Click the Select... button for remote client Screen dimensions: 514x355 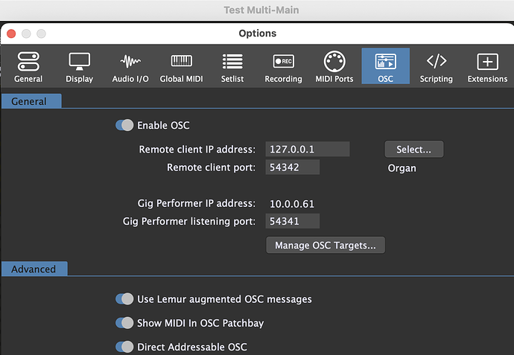coord(413,149)
